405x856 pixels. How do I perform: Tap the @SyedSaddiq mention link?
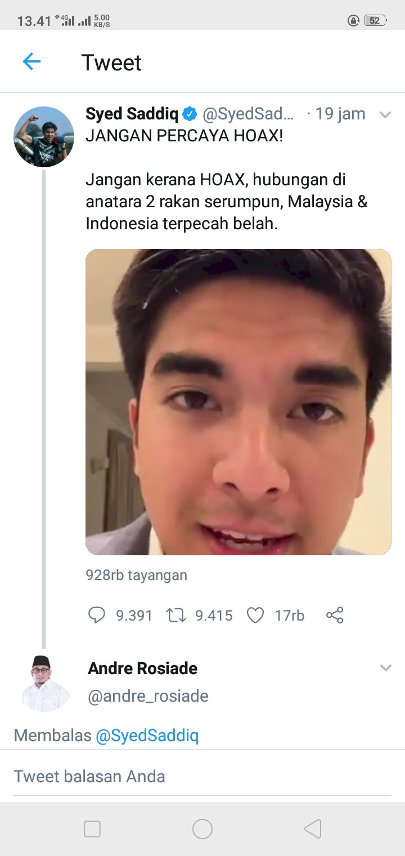(x=147, y=735)
